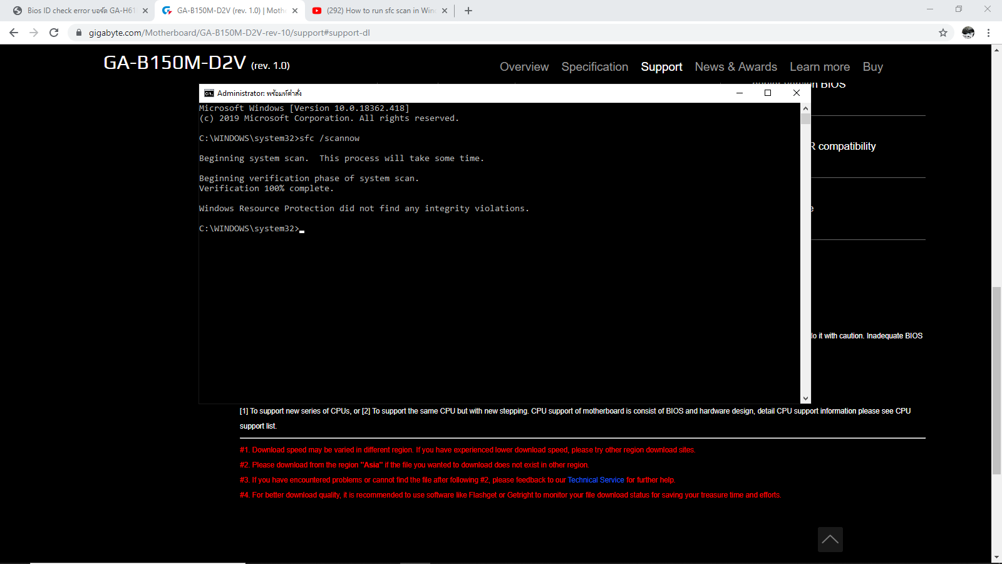Screen dimensions: 1002x564
Task: Click the page scrollbar up arrow
Action: click(996, 50)
